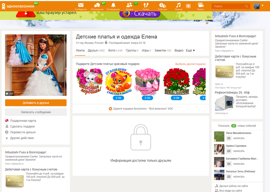Open account dropdown arrow beside avatar
The image size is (270, 192).
[x=263, y=6]
